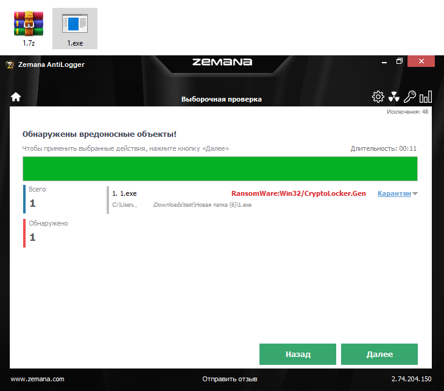Click the Назад button

298,354
